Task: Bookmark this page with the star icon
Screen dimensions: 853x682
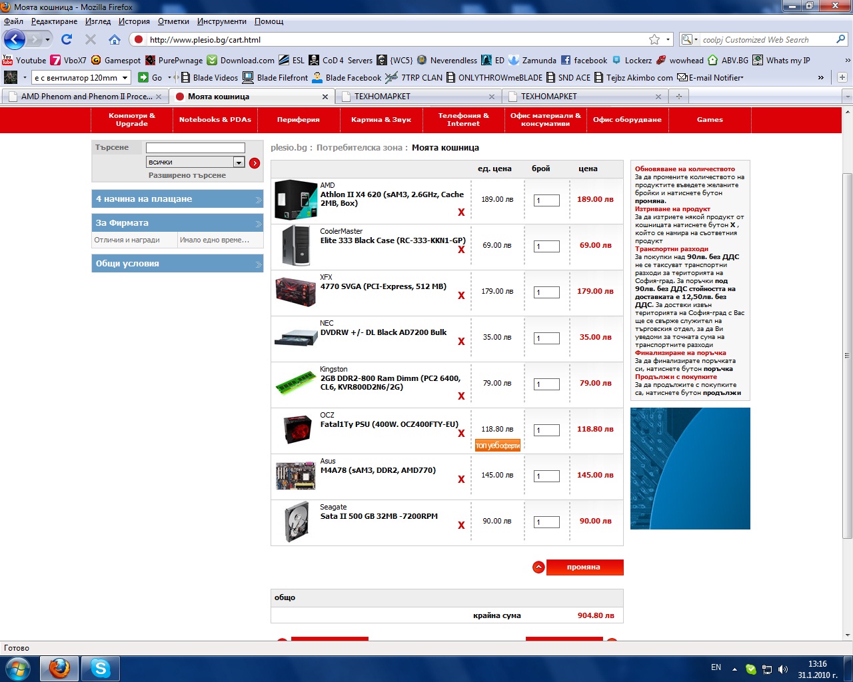Action: [654, 39]
